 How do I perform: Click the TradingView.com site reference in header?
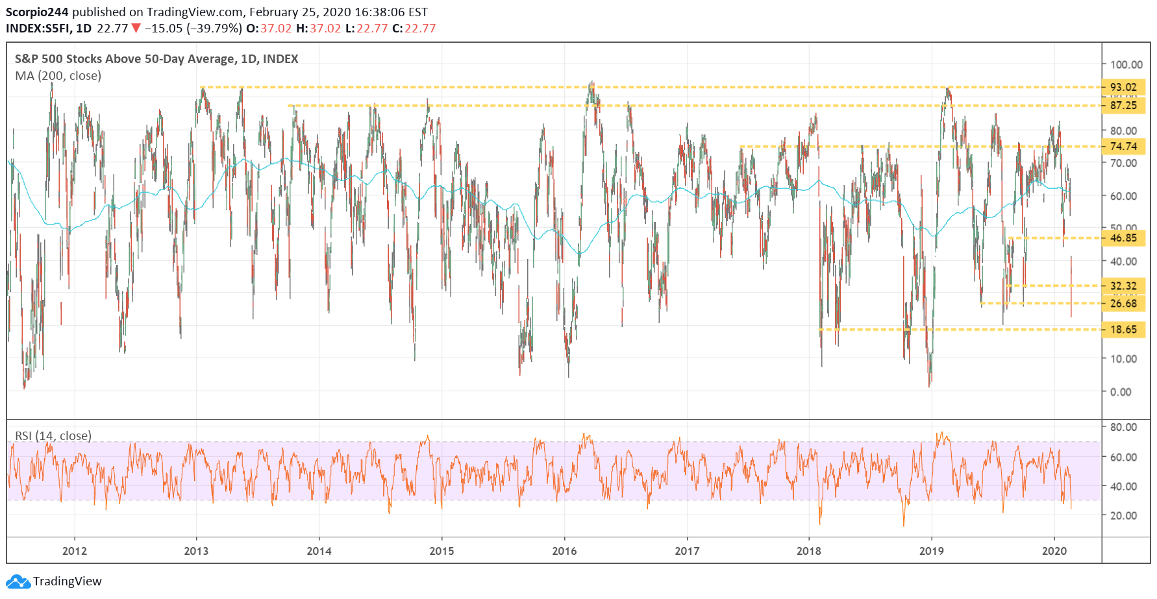(x=195, y=12)
